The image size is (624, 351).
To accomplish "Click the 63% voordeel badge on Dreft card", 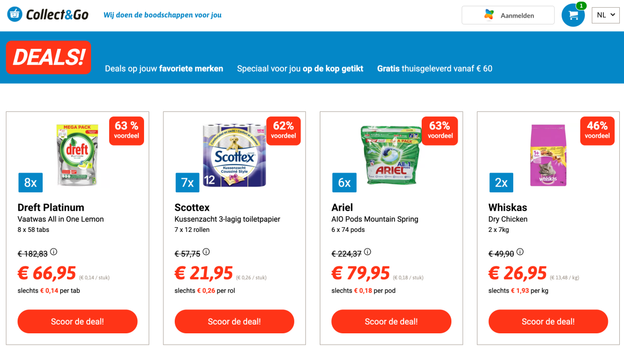I will (x=126, y=131).
